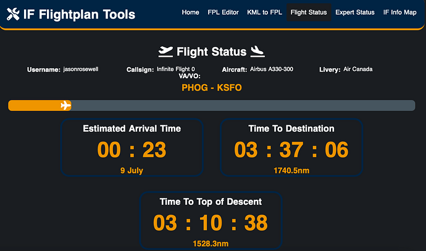Navigate to Expert Status
The width and height of the screenshot is (426, 251).
pos(355,12)
